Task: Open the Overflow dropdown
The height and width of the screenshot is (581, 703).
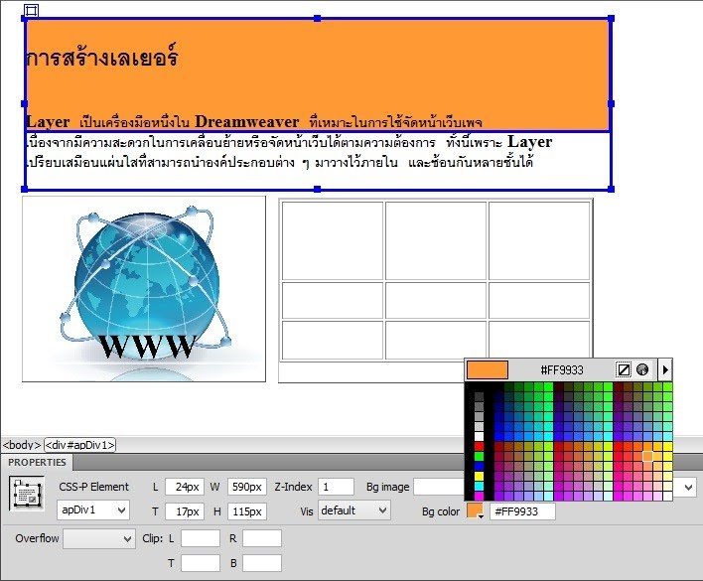Action: coord(98,538)
